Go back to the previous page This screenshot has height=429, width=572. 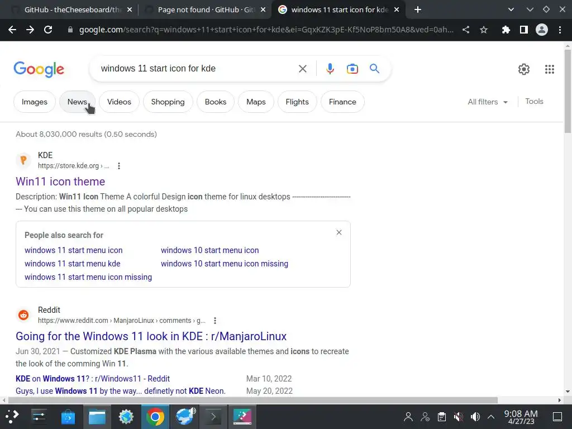12,30
